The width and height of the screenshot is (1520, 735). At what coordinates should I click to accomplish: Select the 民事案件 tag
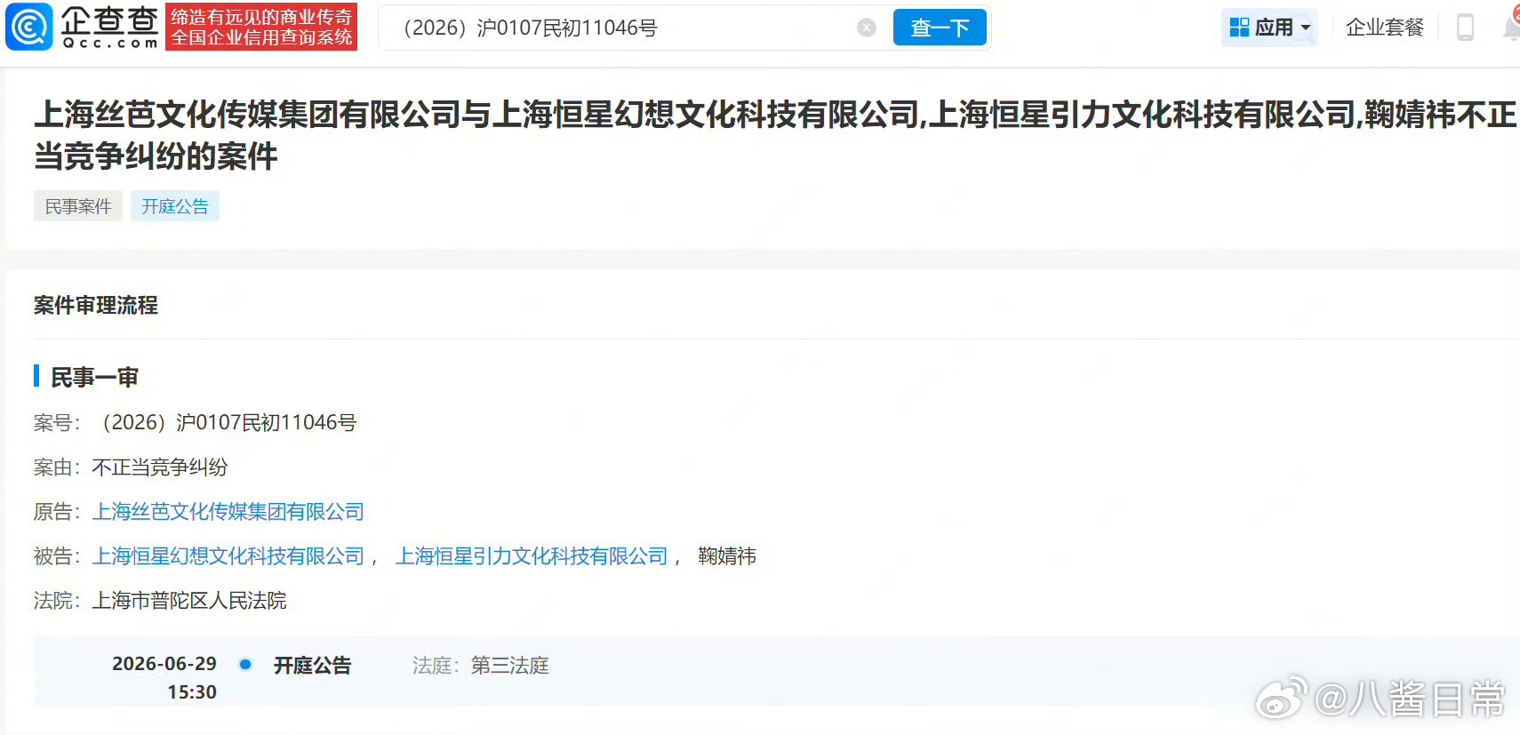coord(78,206)
